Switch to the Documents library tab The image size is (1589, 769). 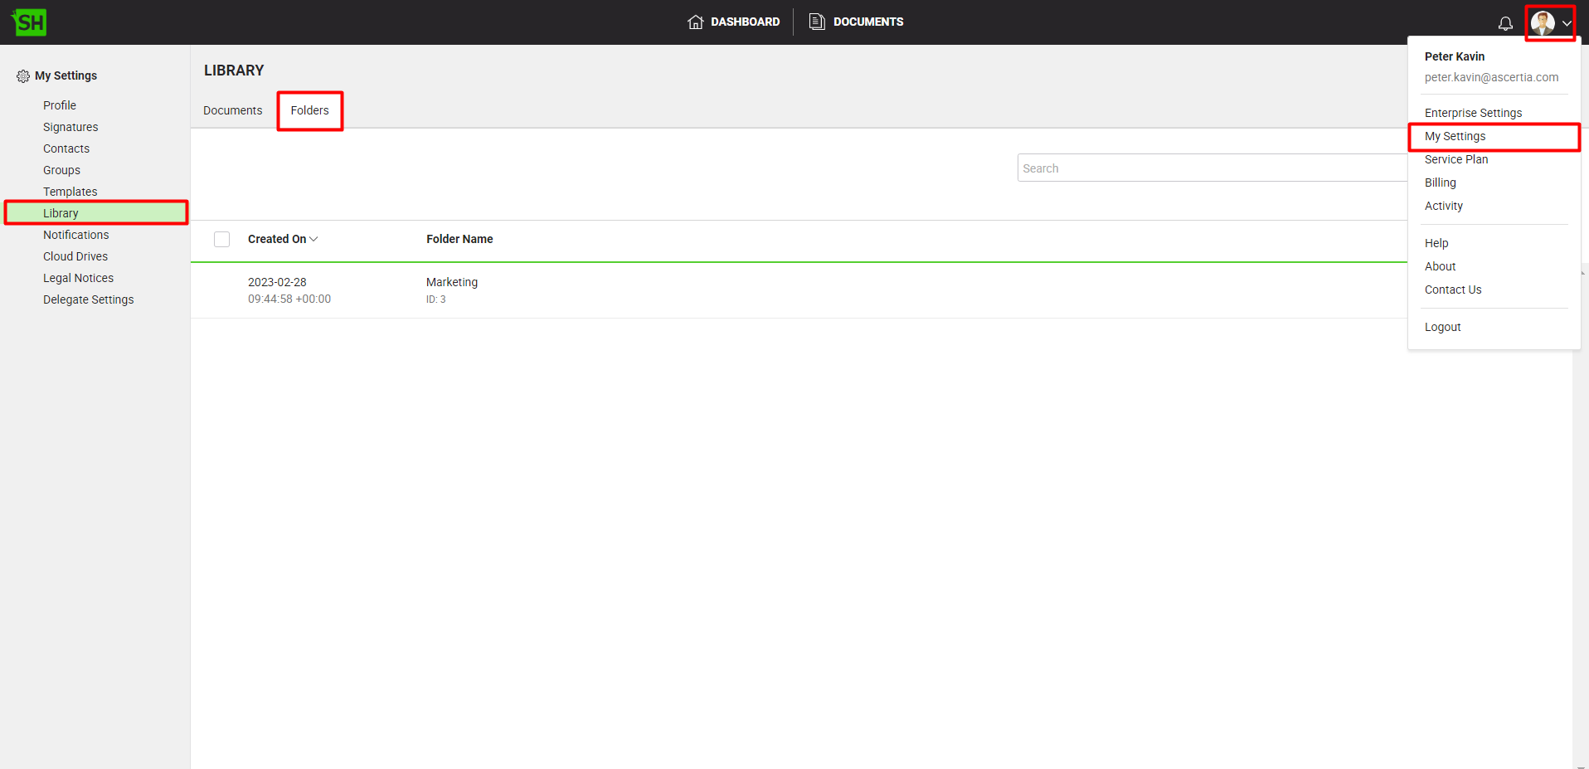[232, 110]
